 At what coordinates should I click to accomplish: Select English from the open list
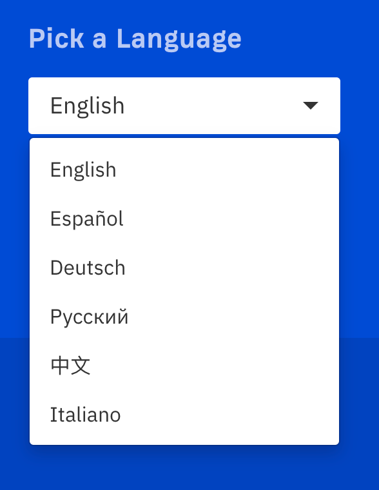pos(184,170)
